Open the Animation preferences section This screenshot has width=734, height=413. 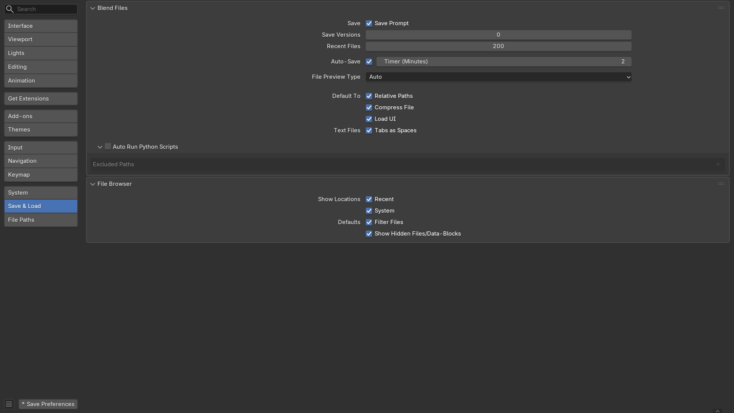pos(41,81)
